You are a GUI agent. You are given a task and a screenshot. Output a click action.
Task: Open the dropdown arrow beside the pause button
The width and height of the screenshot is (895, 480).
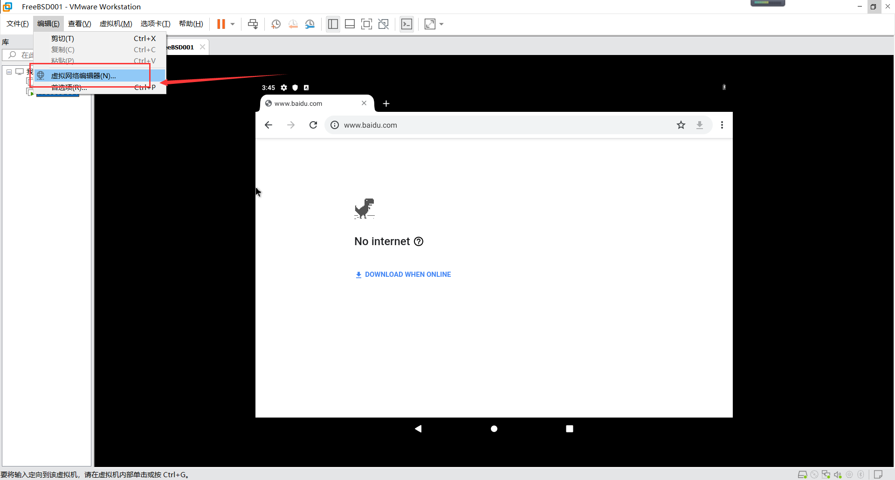pos(233,24)
